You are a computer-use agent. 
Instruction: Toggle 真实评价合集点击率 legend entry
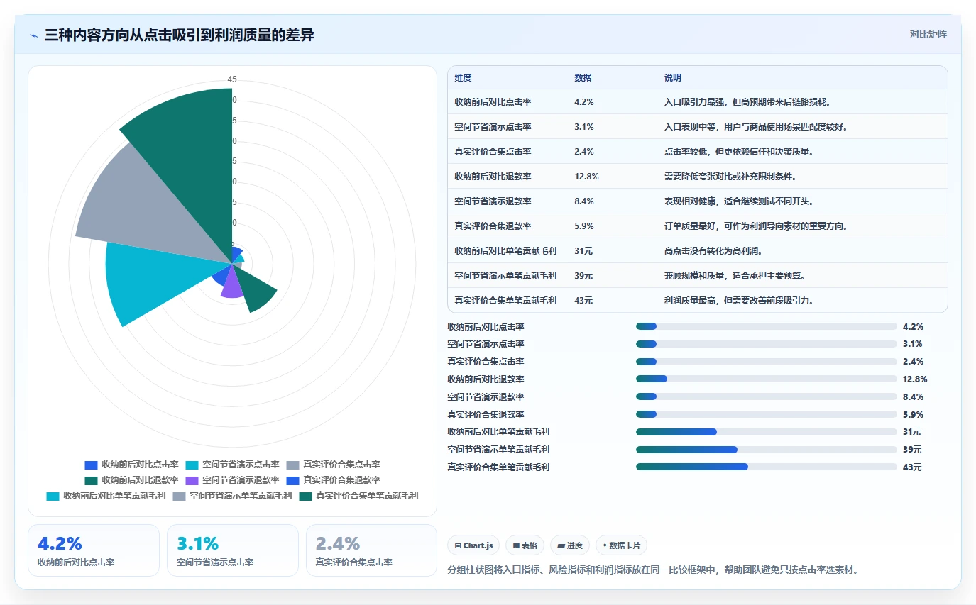tap(333, 465)
